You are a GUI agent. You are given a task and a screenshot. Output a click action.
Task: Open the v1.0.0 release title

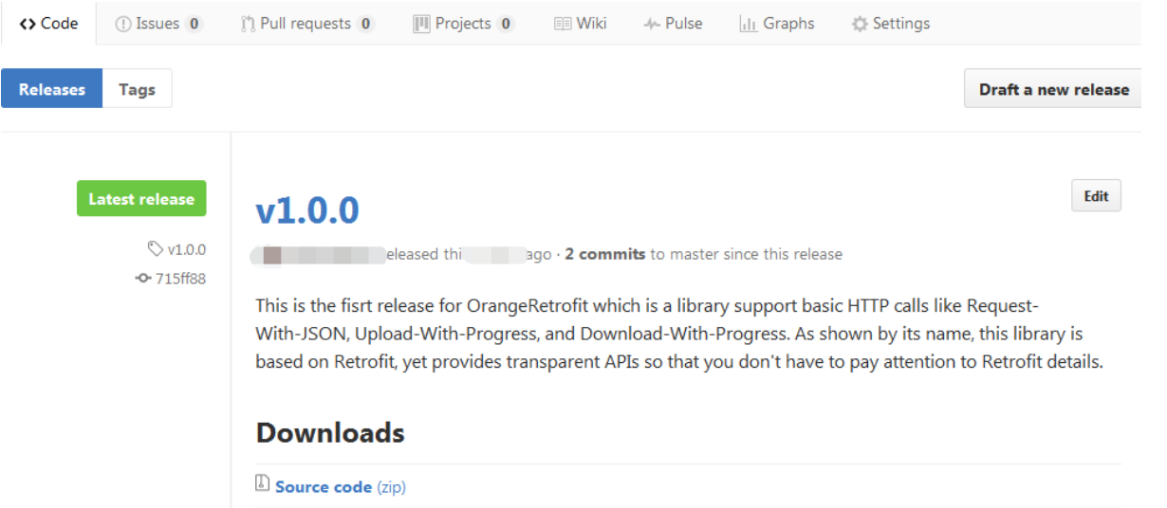tap(307, 210)
